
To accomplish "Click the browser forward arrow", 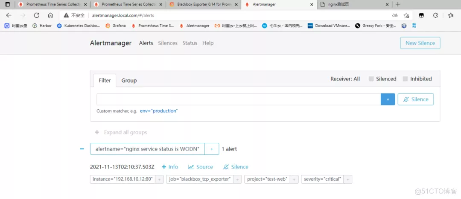I will (23, 15).
